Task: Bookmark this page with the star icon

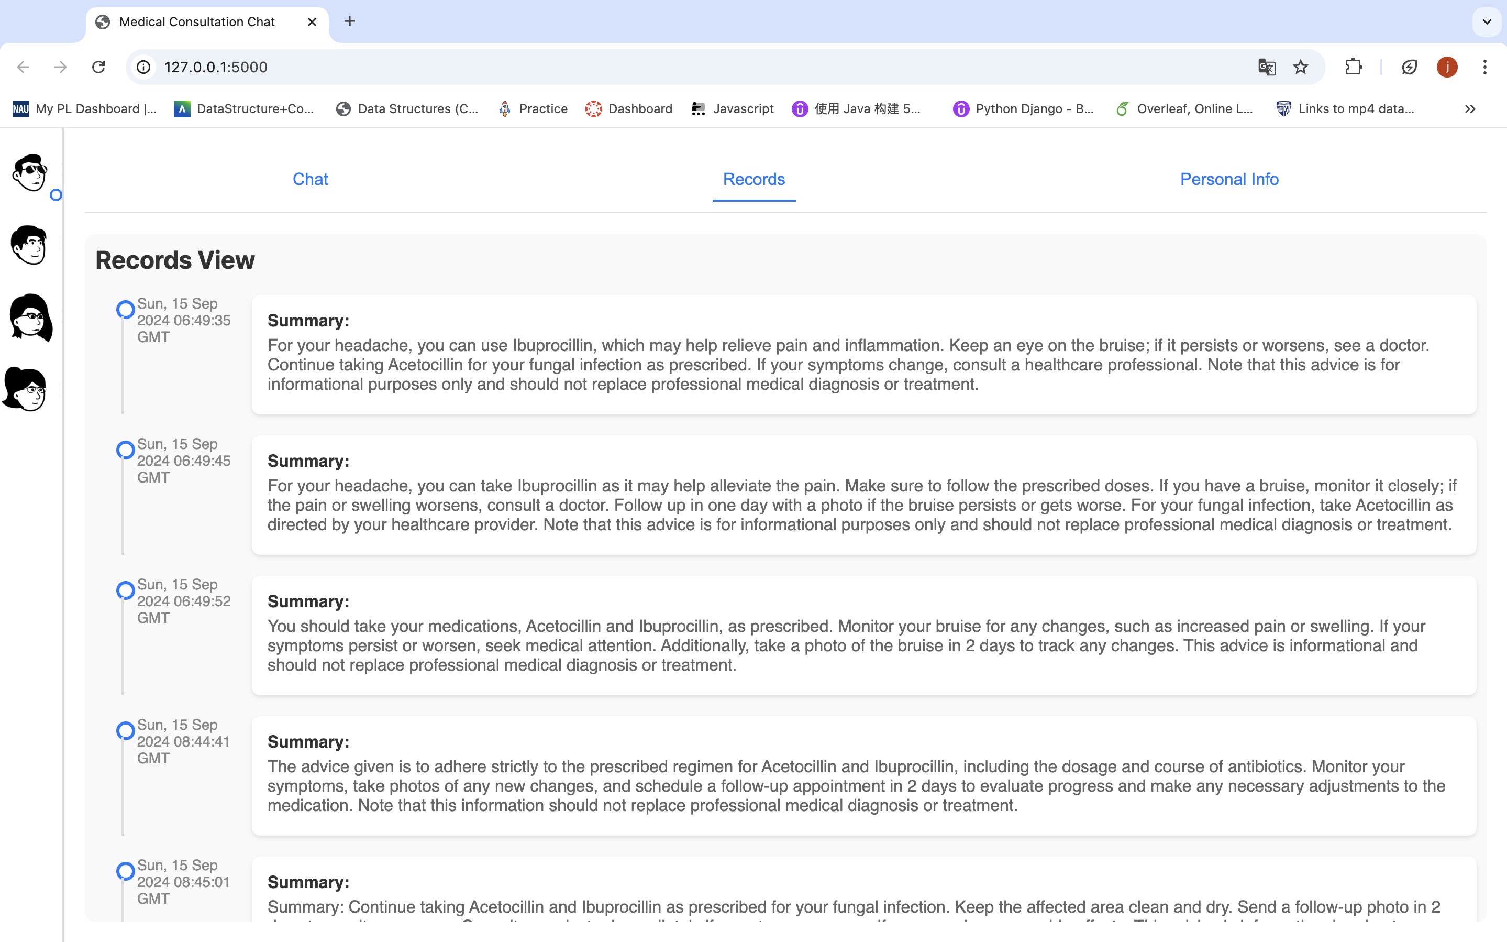Action: [1300, 67]
